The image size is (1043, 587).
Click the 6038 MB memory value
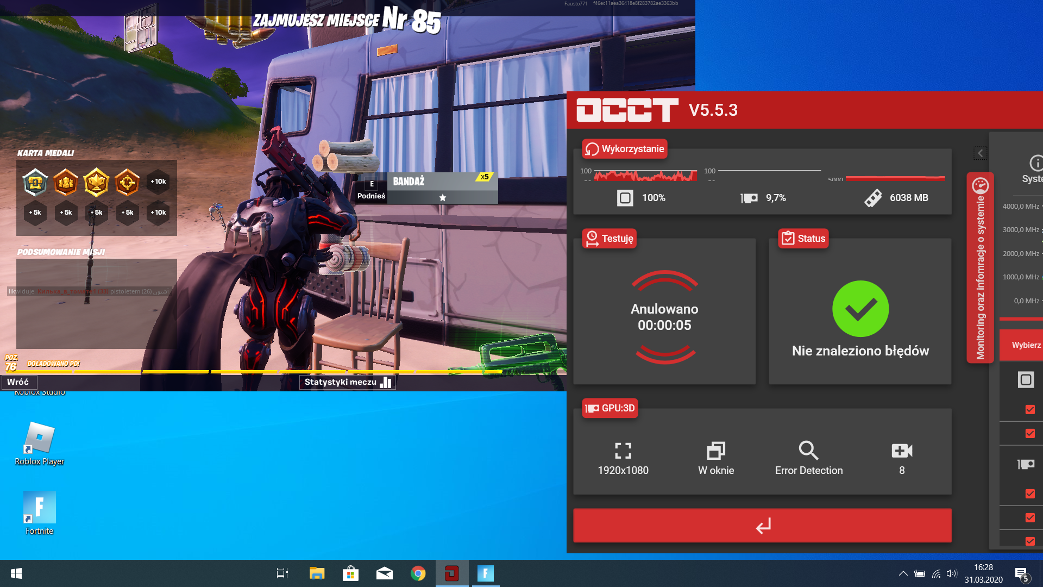909,198
